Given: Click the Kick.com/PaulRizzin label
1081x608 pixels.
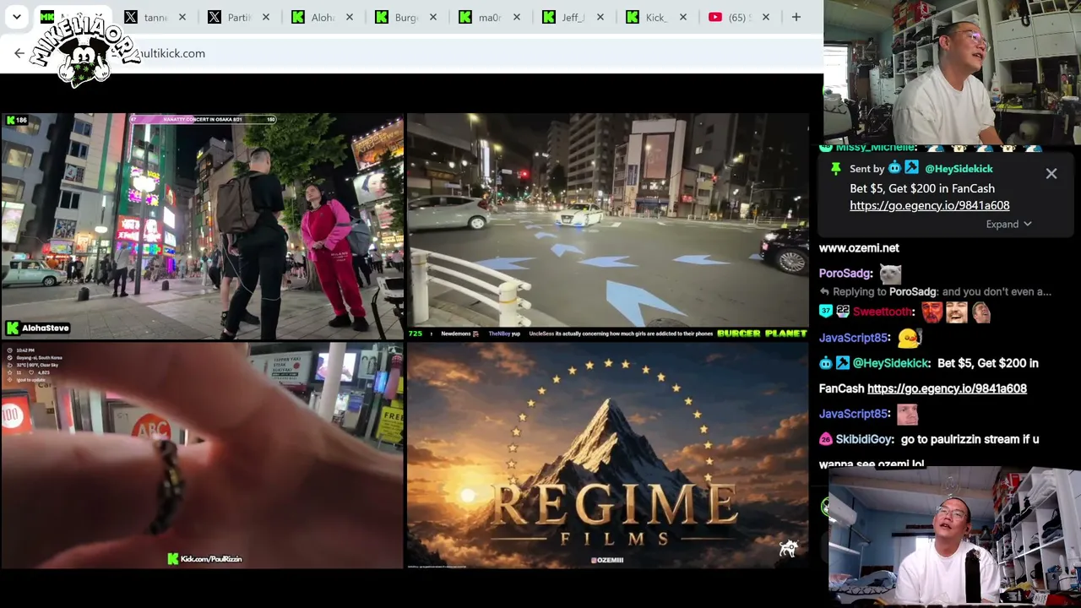Looking at the screenshot, I should click(x=205, y=559).
